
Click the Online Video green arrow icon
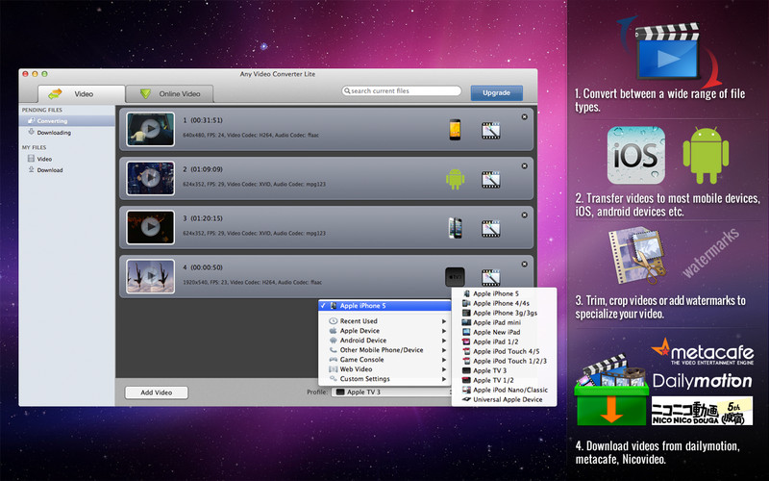pos(145,93)
